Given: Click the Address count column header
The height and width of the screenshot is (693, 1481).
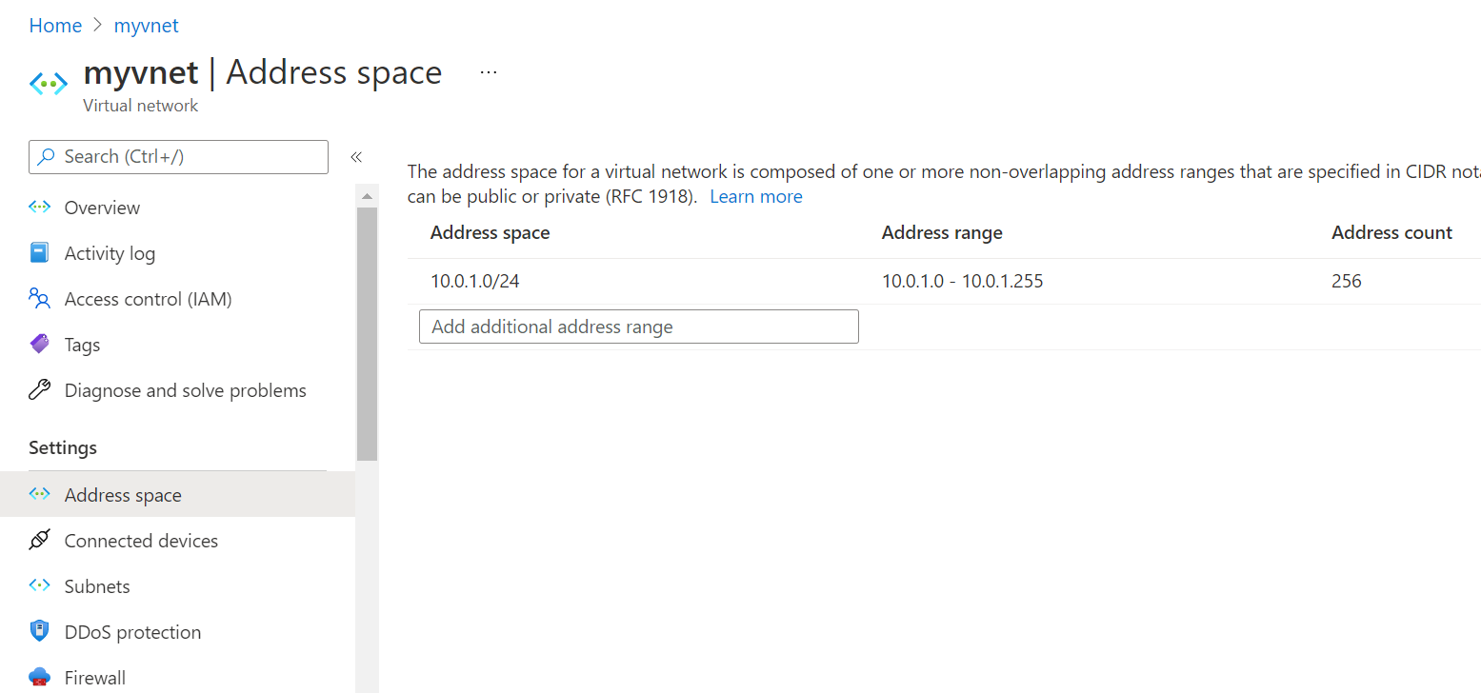Looking at the screenshot, I should pyautogui.click(x=1391, y=232).
